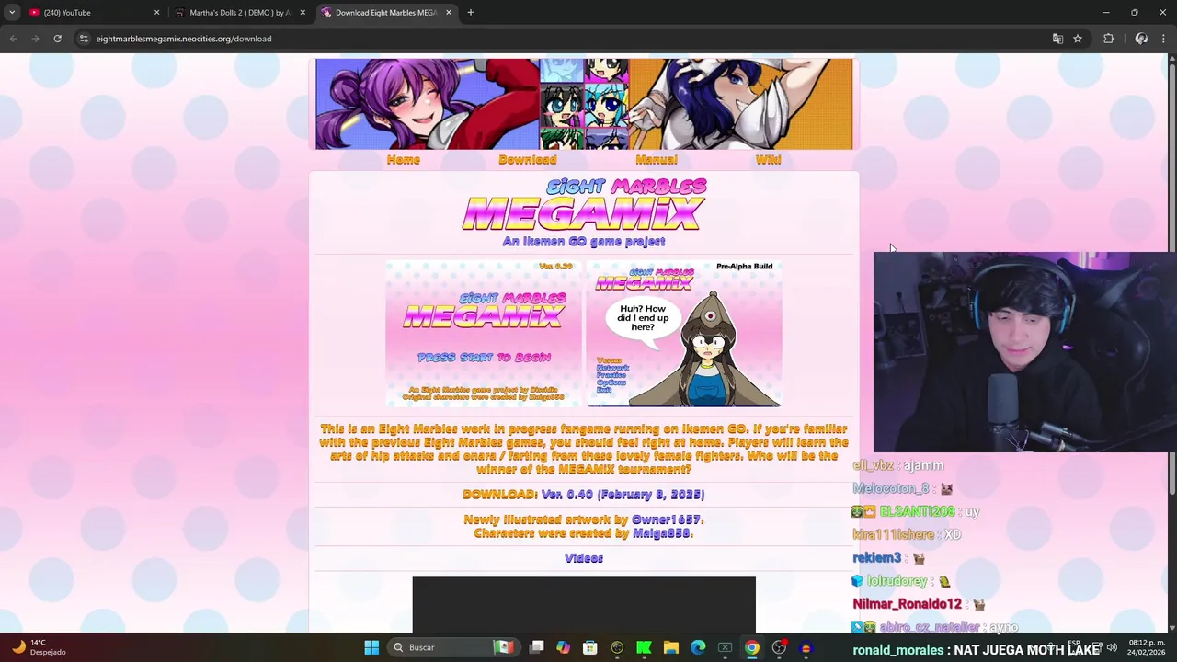Open the title screen screenshot thumbnail
1177x662 pixels.
click(x=483, y=334)
